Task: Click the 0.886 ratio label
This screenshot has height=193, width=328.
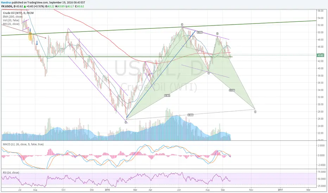Action: point(190,115)
